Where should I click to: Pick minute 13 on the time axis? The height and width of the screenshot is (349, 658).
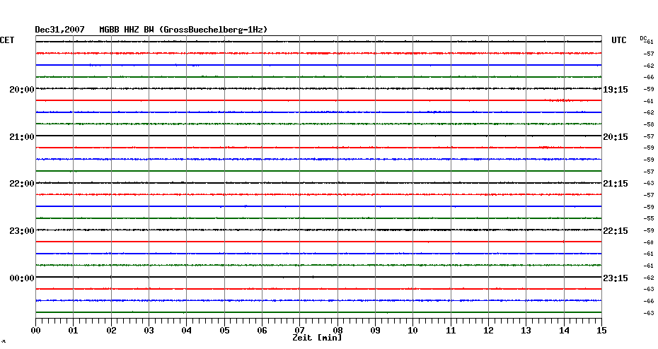[526, 331]
